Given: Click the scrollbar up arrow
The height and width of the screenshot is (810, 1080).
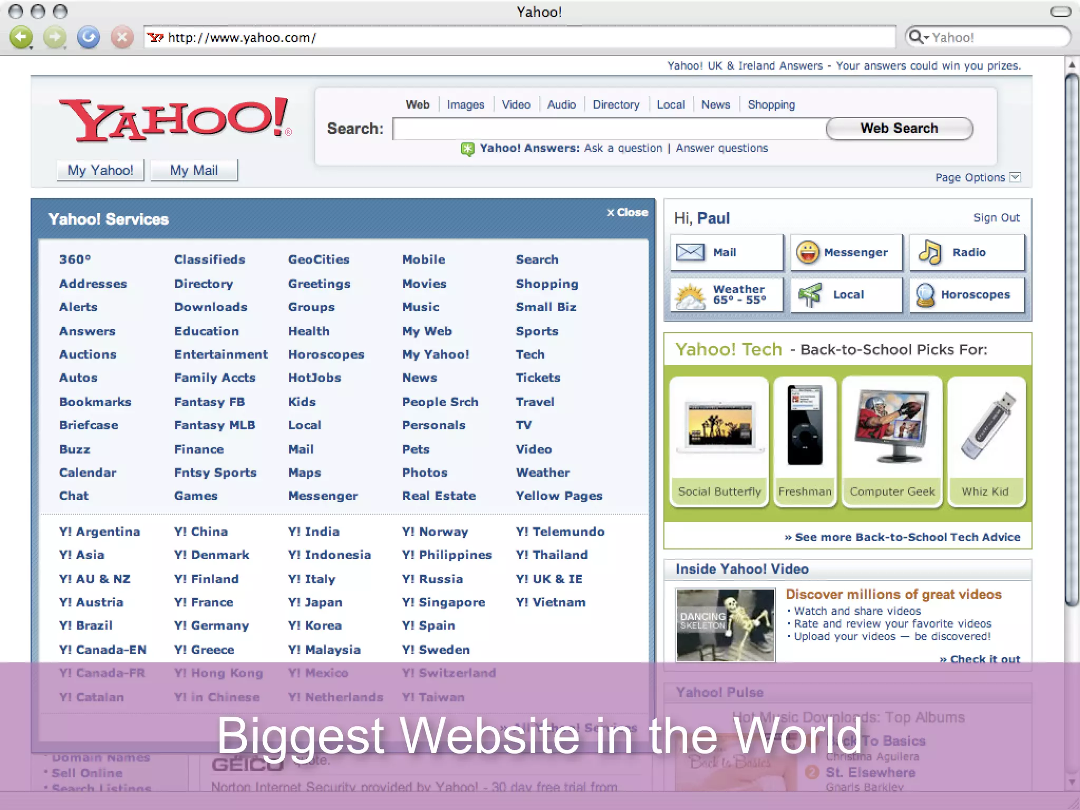Looking at the screenshot, I should click(x=1072, y=65).
